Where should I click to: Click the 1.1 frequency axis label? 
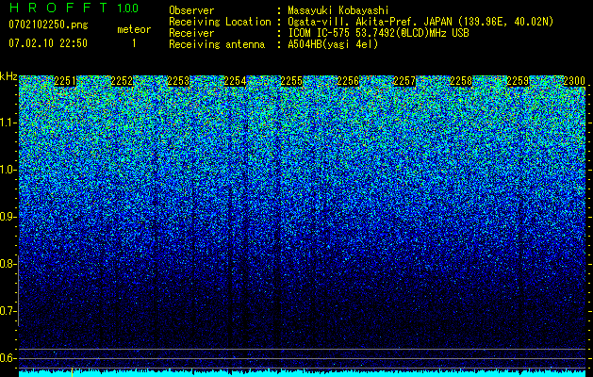point(8,123)
